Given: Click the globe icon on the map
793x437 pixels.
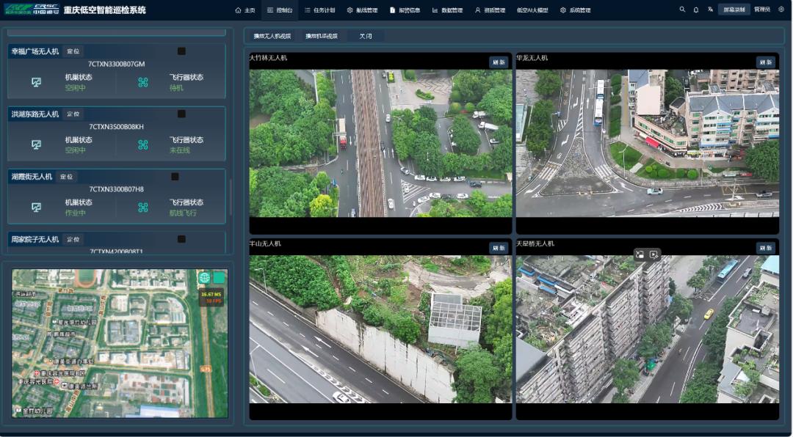Looking at the screenshot, I should coord(204,278).
